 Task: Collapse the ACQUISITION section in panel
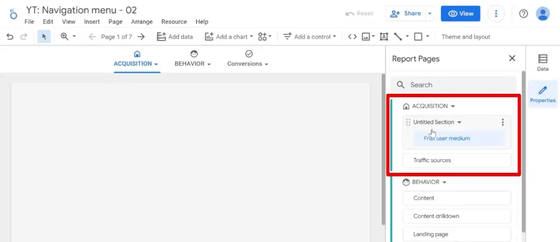pos(453,106)
